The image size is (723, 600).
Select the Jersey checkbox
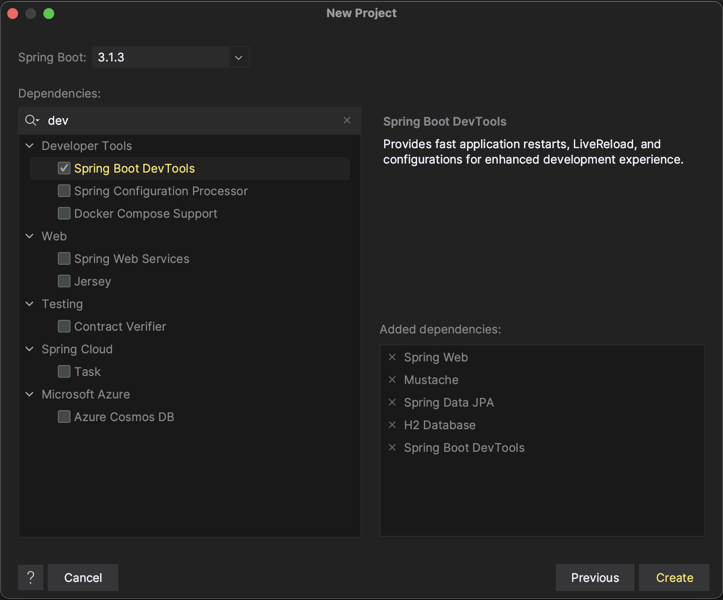pyautogui.click(x=64, y=281)
